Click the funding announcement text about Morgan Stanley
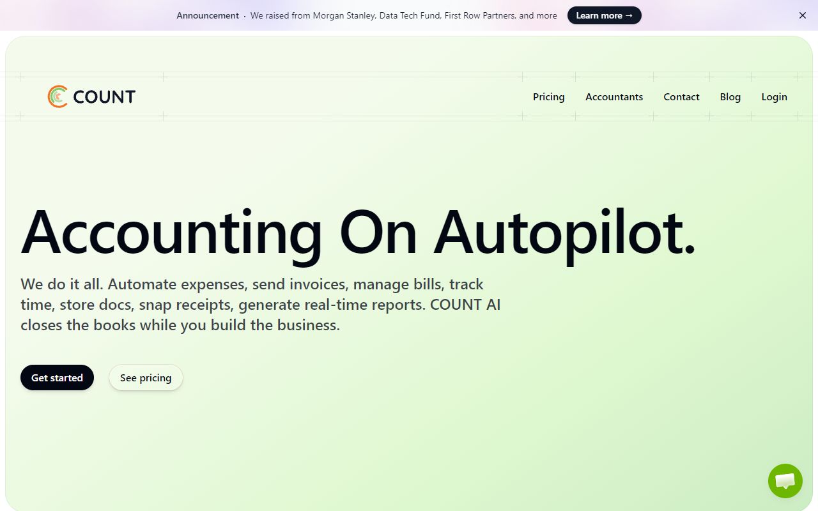Screen dimensions: 818x511 403,15
